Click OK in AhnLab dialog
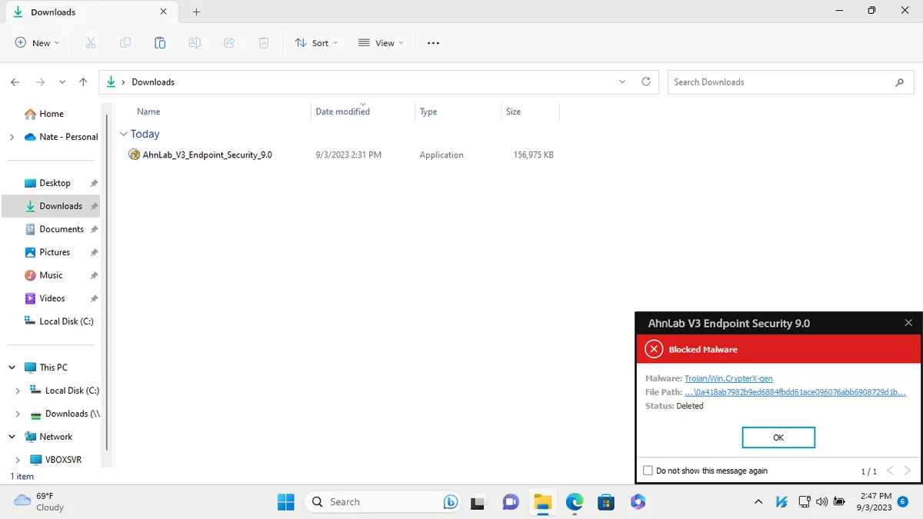Image resolution: width=923 pixels, height=519 pixels. tap(778, 437)
